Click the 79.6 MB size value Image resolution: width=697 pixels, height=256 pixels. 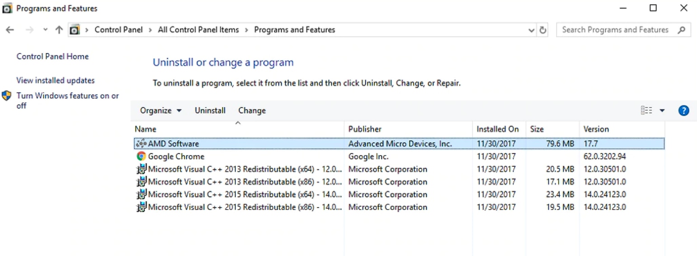click(x=560, y=143)
